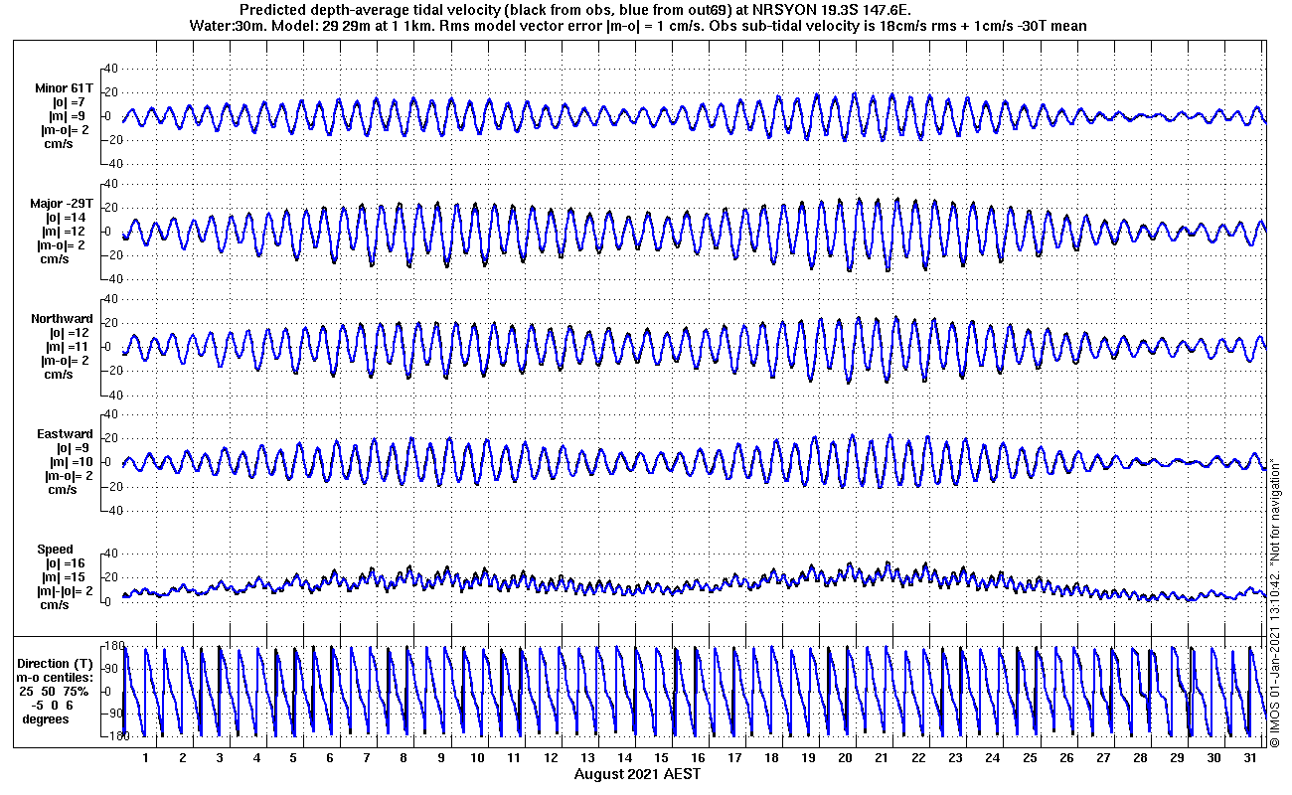The width and height of the screenshot is (1292, 795).
Task: Click the -40 tick on Eastward panel axis
Action: [110, 510]
